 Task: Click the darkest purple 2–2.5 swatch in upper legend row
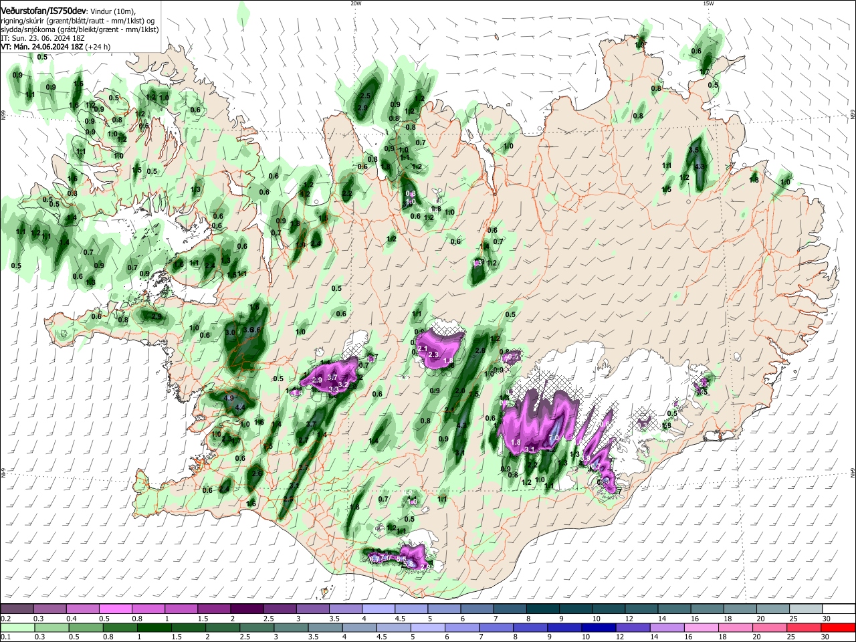(x=246, y=609)
